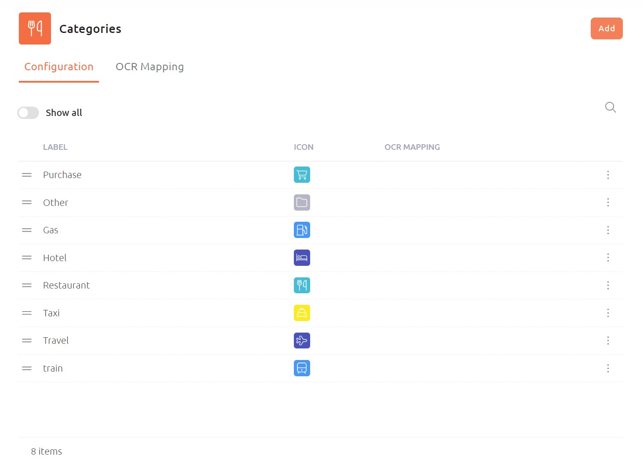Viewport: 643px width, 476px height.
Task: Select the Gas label text
Action: [51, 230]
